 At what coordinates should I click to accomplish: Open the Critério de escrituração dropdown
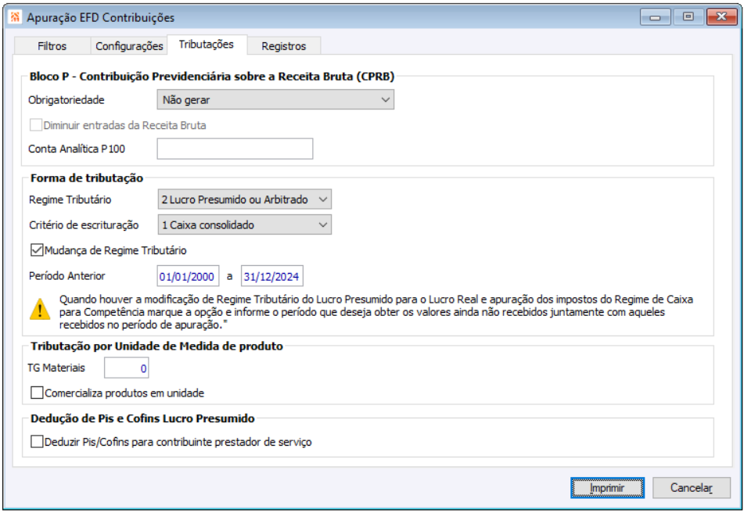(244, 224)
